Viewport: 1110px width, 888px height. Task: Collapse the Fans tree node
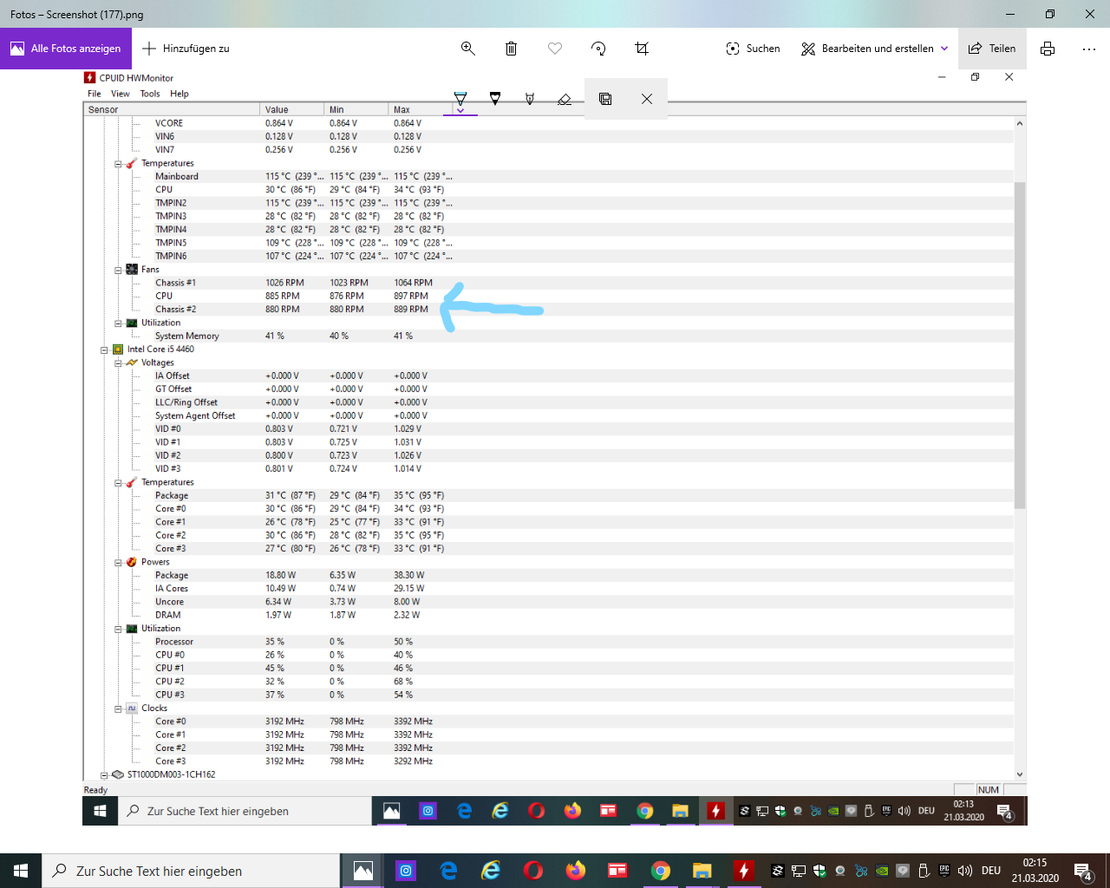(118, 270)
